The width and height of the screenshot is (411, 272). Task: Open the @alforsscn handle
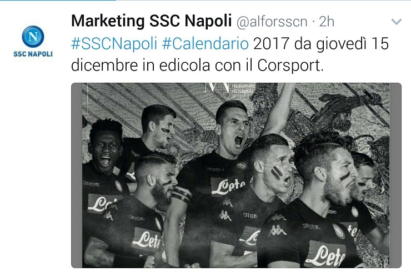[x=272, y=22]
